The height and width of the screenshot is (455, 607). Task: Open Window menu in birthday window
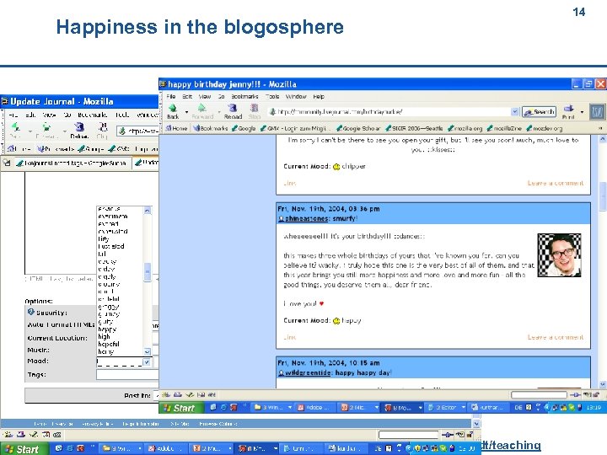point(296,96)
